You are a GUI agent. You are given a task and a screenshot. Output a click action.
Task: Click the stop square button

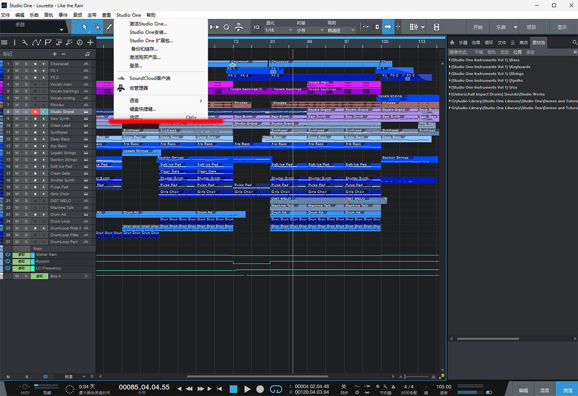coord(234,389)
